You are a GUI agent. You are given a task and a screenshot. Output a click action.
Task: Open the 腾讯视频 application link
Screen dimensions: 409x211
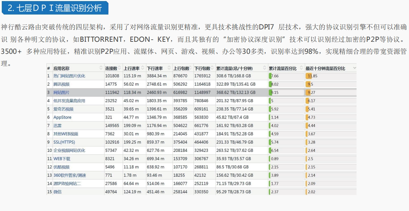coord(62,84)
